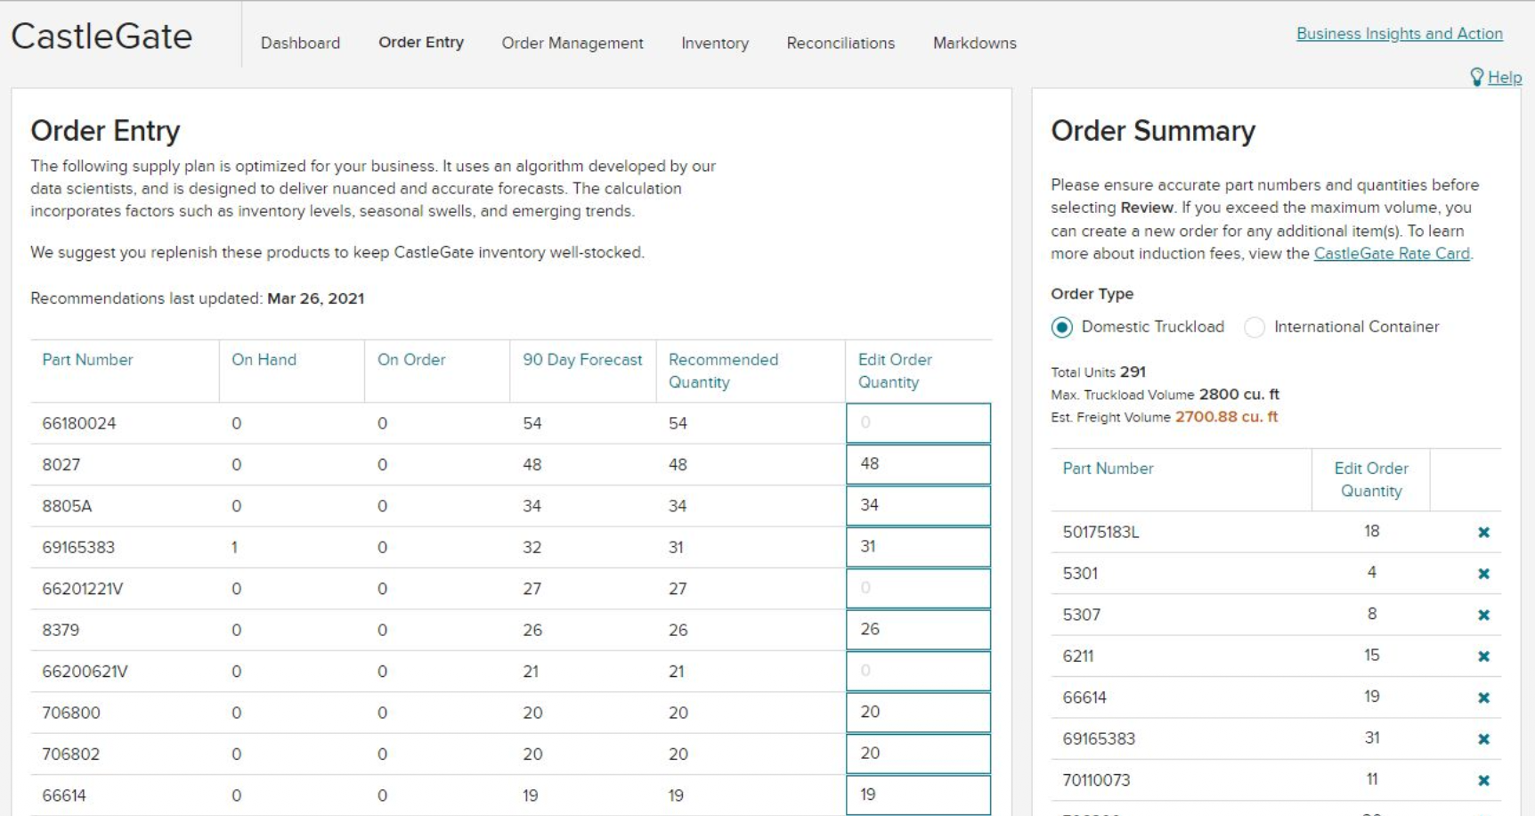Click the Mar 26, 2021 update date

pos(315,298)
